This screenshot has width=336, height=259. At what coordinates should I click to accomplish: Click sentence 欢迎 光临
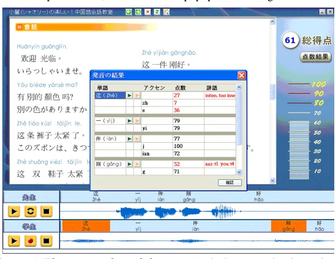pos(41,58)
